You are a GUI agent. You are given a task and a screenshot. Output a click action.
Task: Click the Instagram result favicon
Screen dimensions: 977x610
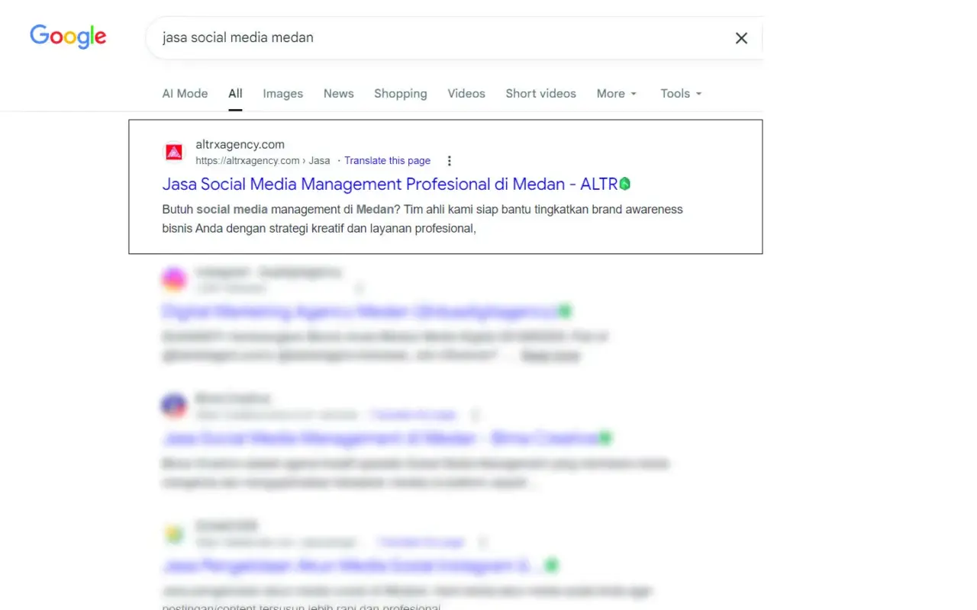[174, 279]
